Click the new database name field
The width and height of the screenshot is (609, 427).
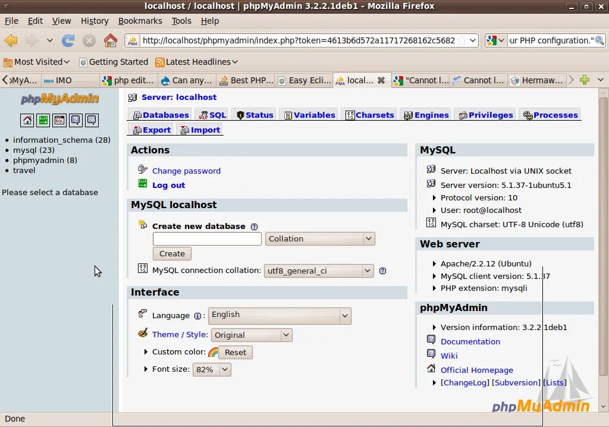[207, 238]
